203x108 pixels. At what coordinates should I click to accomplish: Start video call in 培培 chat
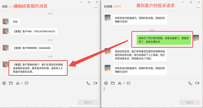[x=95, y=83]
